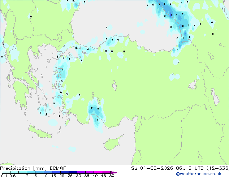
Task: Click the '45' legend scale value
Action: (103, 176)
